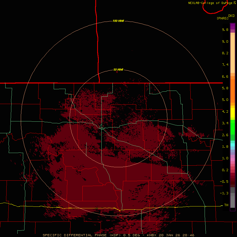This screenshot has width=237, height=237.
Task: Click the cyan swatch in the legend
Action: click(233, 145)
